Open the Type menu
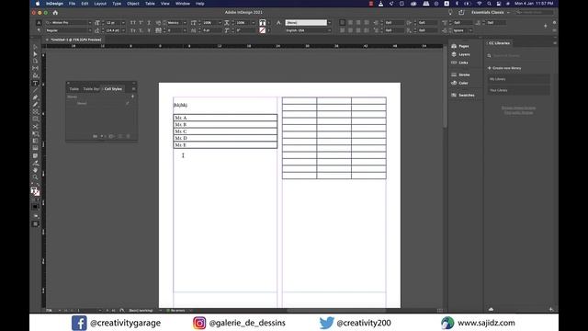 (117, 4)
